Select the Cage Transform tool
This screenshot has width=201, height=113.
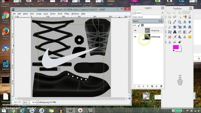[170, 32]
